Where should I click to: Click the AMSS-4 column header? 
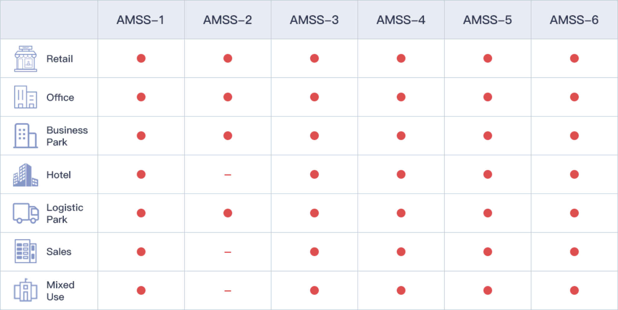point(401,20)
